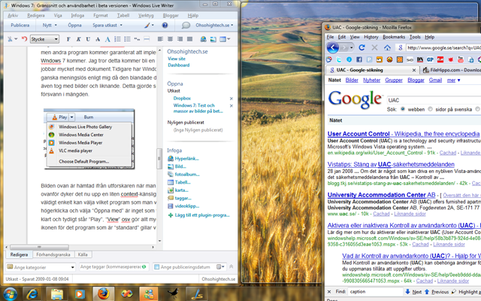Open the Dashboard link in sidebar
The image size is (481, 301).
179,65
